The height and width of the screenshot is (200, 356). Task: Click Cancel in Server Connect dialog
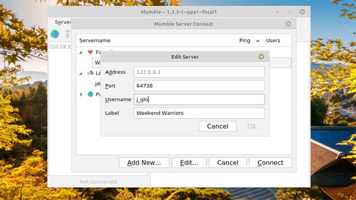pos(228,163)
